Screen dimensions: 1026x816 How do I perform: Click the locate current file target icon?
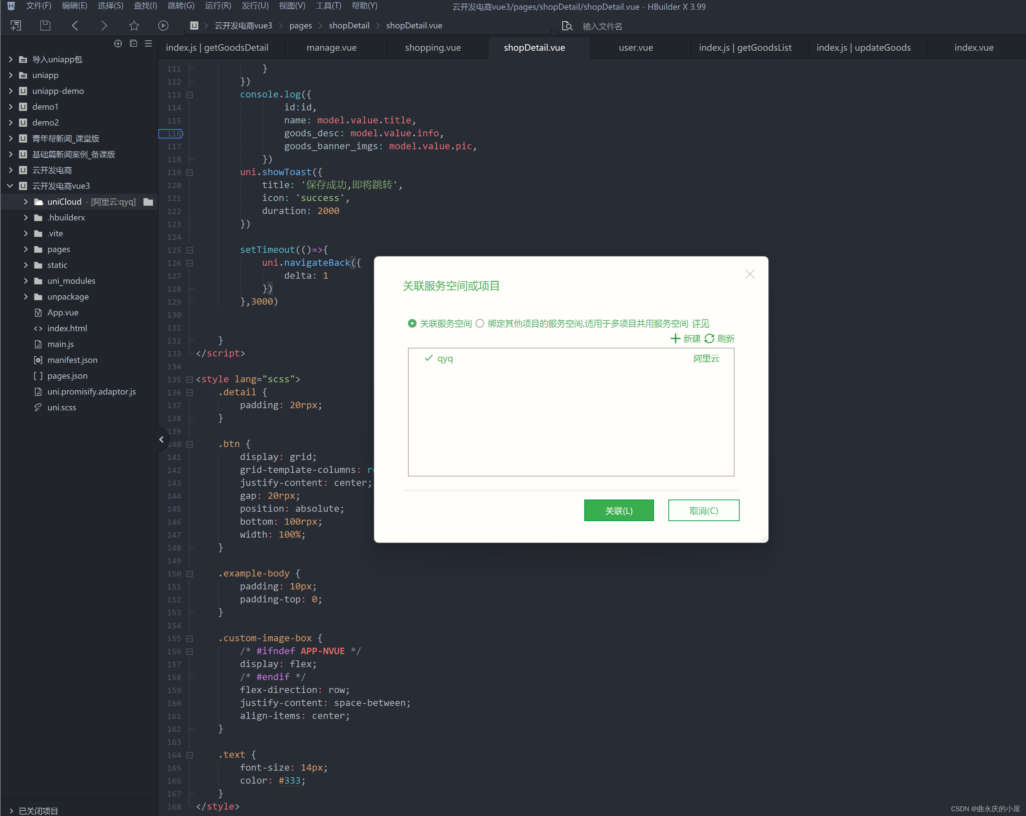point(118,43)
